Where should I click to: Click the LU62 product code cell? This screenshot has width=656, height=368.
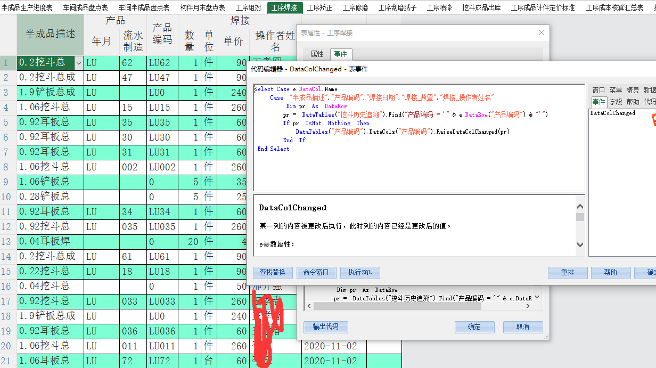click(162, 63)
